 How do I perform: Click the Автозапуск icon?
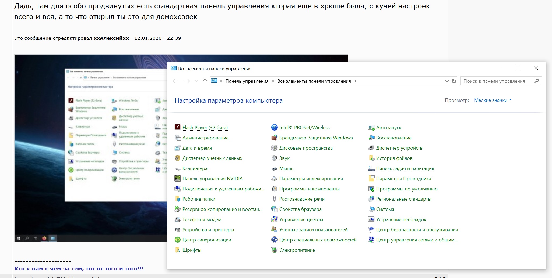(x=371, y=127)
